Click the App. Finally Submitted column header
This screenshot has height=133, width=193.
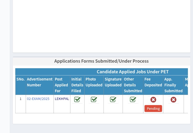click(173, 85)
